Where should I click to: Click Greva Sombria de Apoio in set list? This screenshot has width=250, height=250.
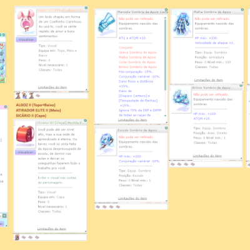tap(137, 52)
